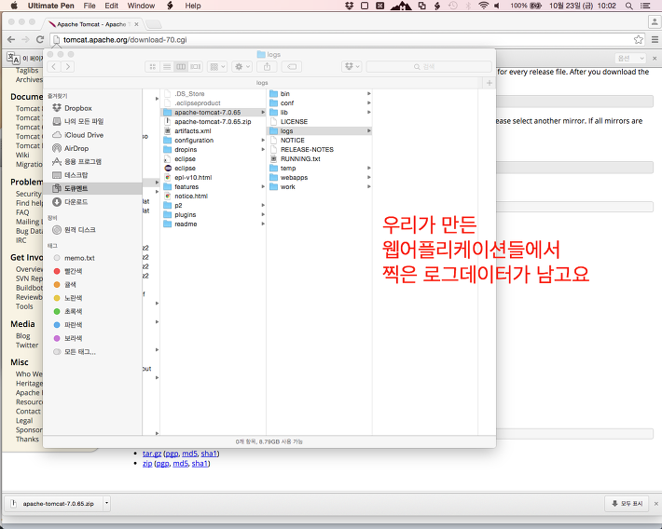This screenshot has height=529, width=662.
Task: Click tomcat.apache.org address bar
Action: (x=346, y=40)
